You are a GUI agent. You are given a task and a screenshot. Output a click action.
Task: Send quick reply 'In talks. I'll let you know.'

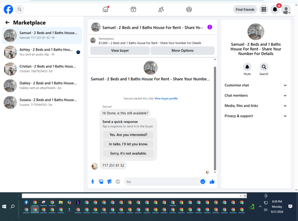coord(128,144)
